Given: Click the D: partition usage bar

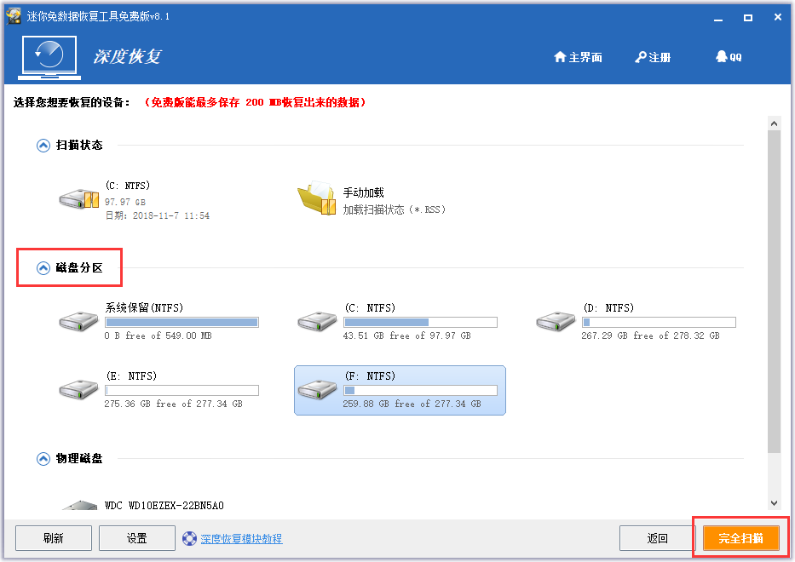Looking at the screenshot, I should point(660,323).
